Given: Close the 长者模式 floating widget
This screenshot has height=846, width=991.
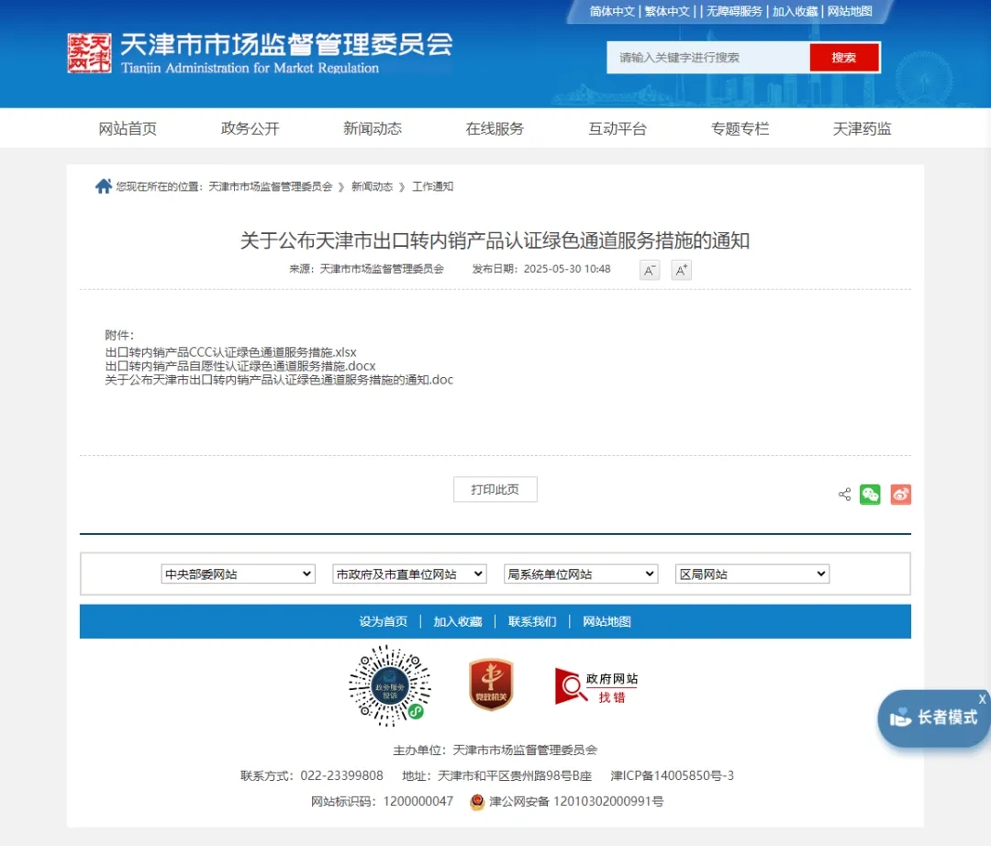Looking at the screenshot, I should (x=982, y=699).
